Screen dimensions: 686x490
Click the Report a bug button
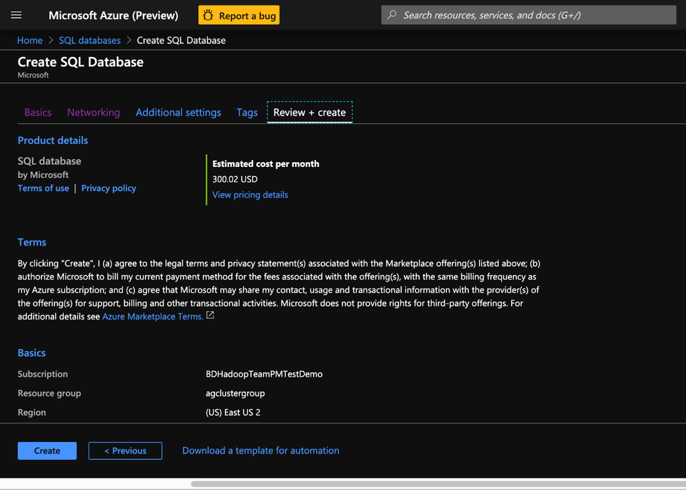tap(239, 15)
